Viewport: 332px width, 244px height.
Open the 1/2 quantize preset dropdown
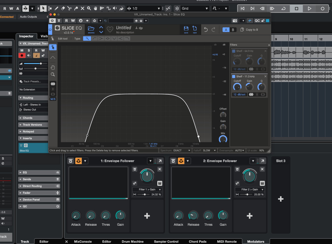[146, 8]
